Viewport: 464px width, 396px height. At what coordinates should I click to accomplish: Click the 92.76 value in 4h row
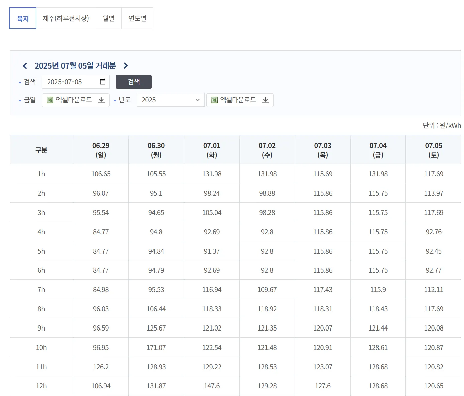click(x=434, y=232)
